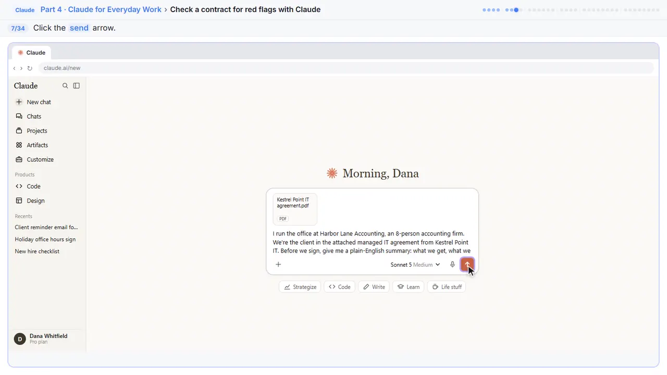
Task: Click the Claude wordmark in the sidebar
Action: [26, 86]
